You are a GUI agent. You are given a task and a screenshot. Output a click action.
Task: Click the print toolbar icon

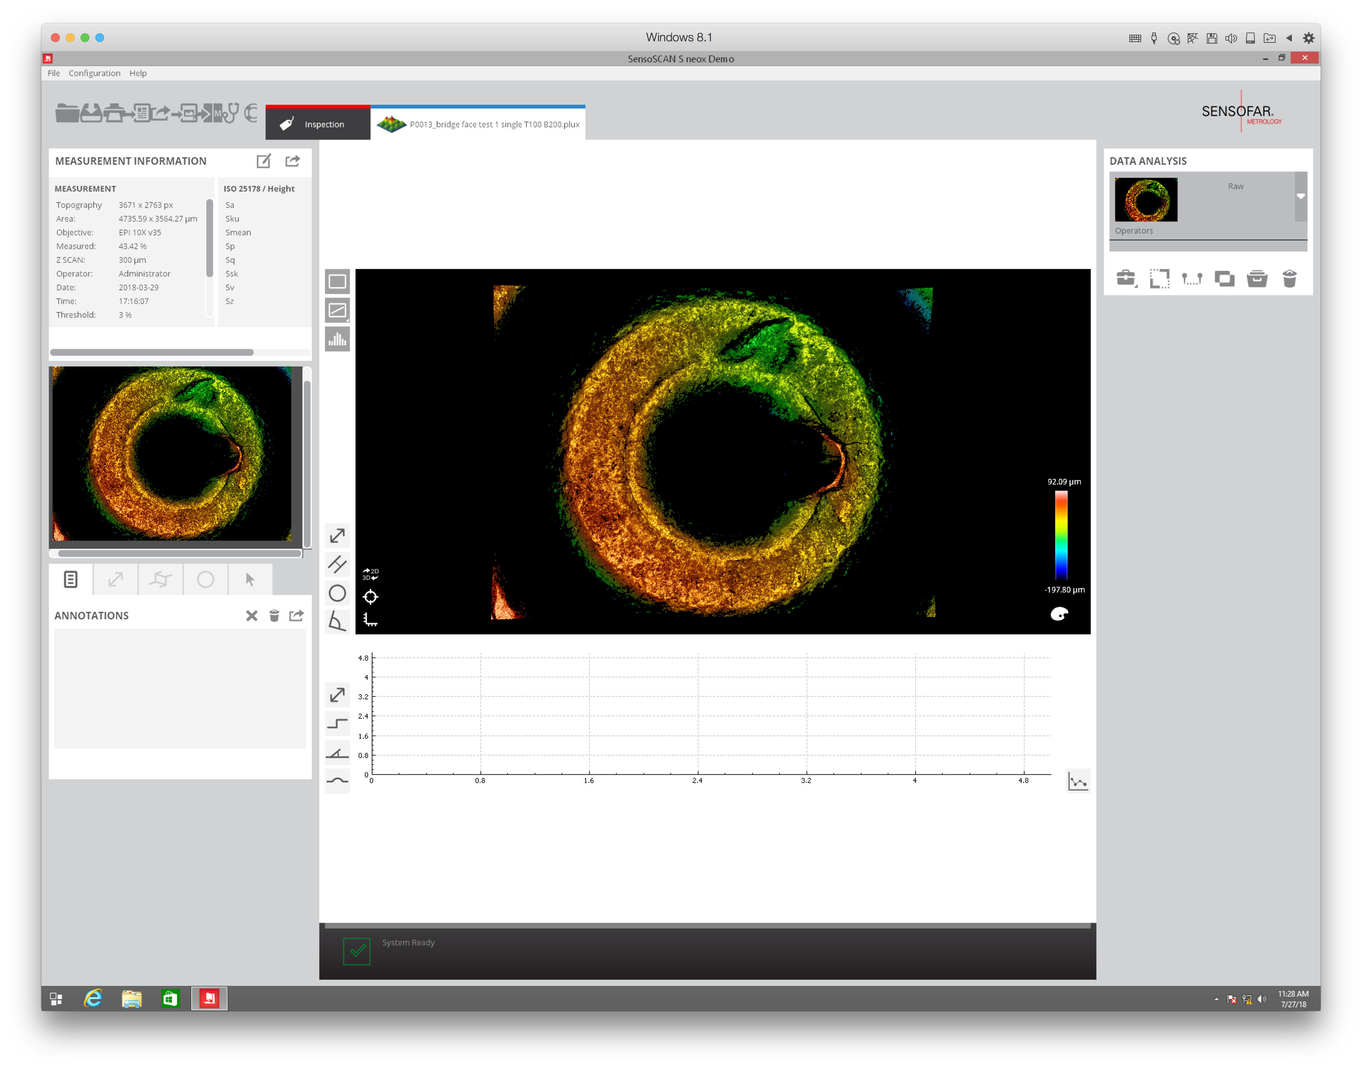click(114, 113)
